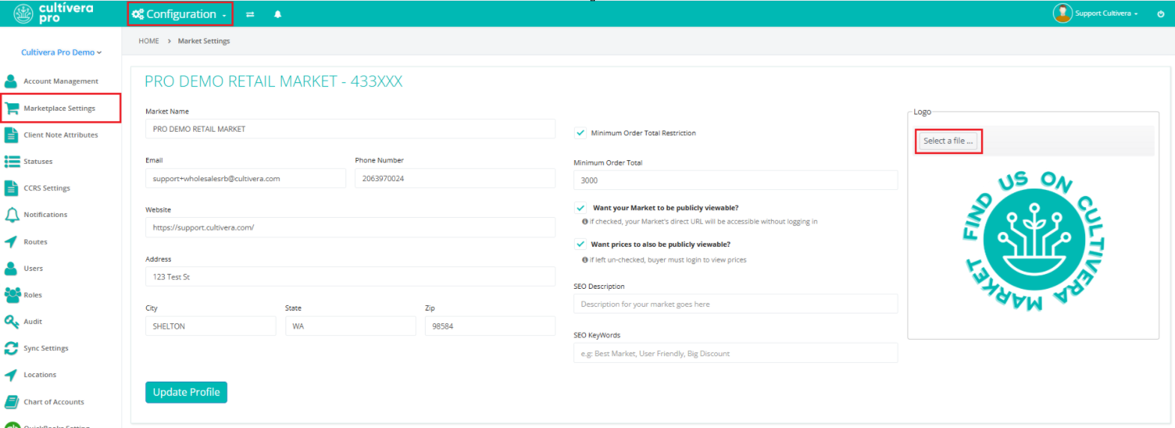The height and width of the screenshot is (428, 1175).
Task: Click the Configuration gears icon
Action: [138, 14]
